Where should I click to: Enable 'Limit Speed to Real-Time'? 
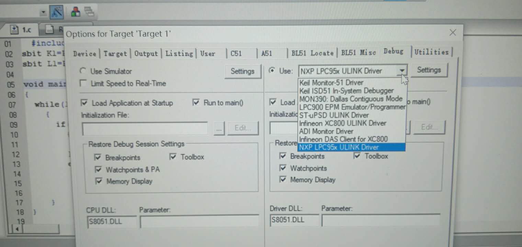[83, 83]
